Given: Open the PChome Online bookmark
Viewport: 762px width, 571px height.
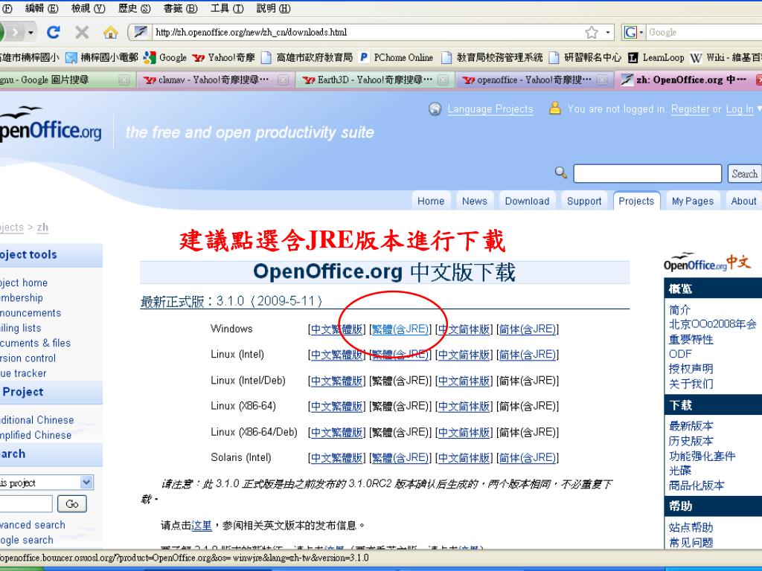Looking at the screenshot, I should point(396,57).
